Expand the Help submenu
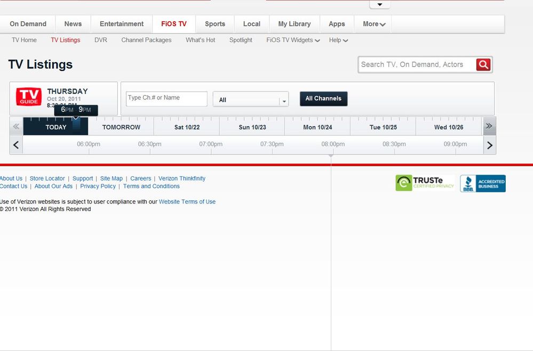The width and height of the screenshot is (533, 351). (338, 40)
